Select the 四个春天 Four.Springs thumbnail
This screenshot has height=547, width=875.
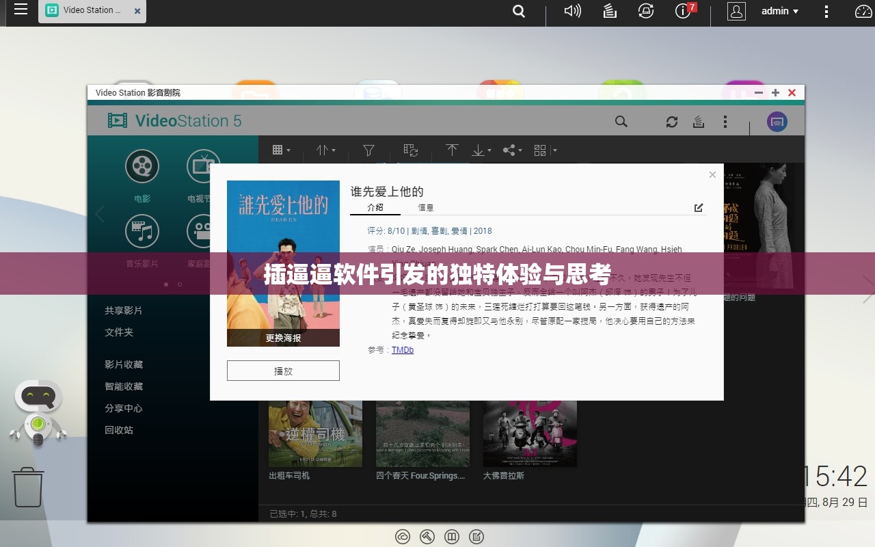422,433
